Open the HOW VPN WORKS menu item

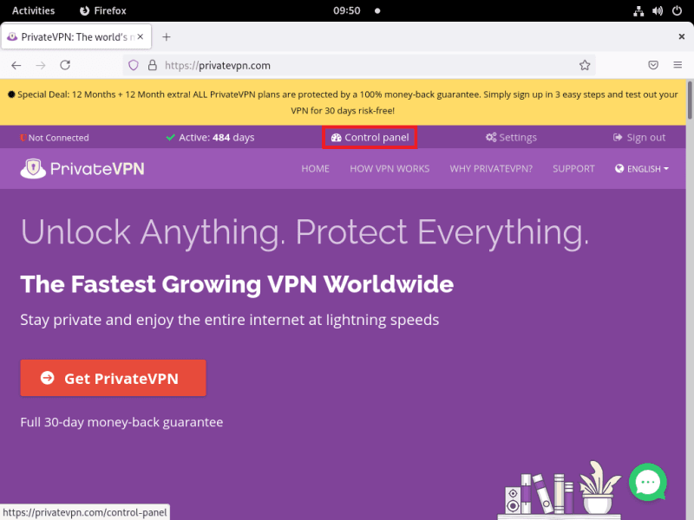390,169
